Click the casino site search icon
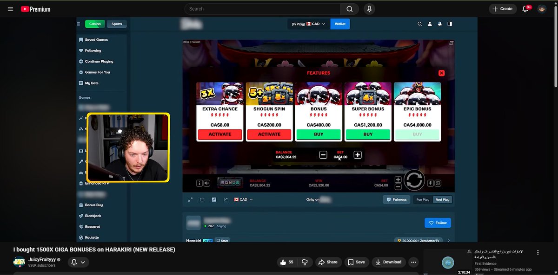Viewport: 558px width, 275px height. pos(420,24)
